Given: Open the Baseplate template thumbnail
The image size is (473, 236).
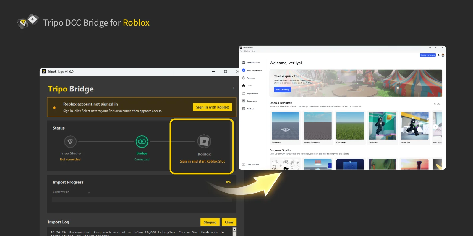Looking at the screenshot, I should click(285, 126).
